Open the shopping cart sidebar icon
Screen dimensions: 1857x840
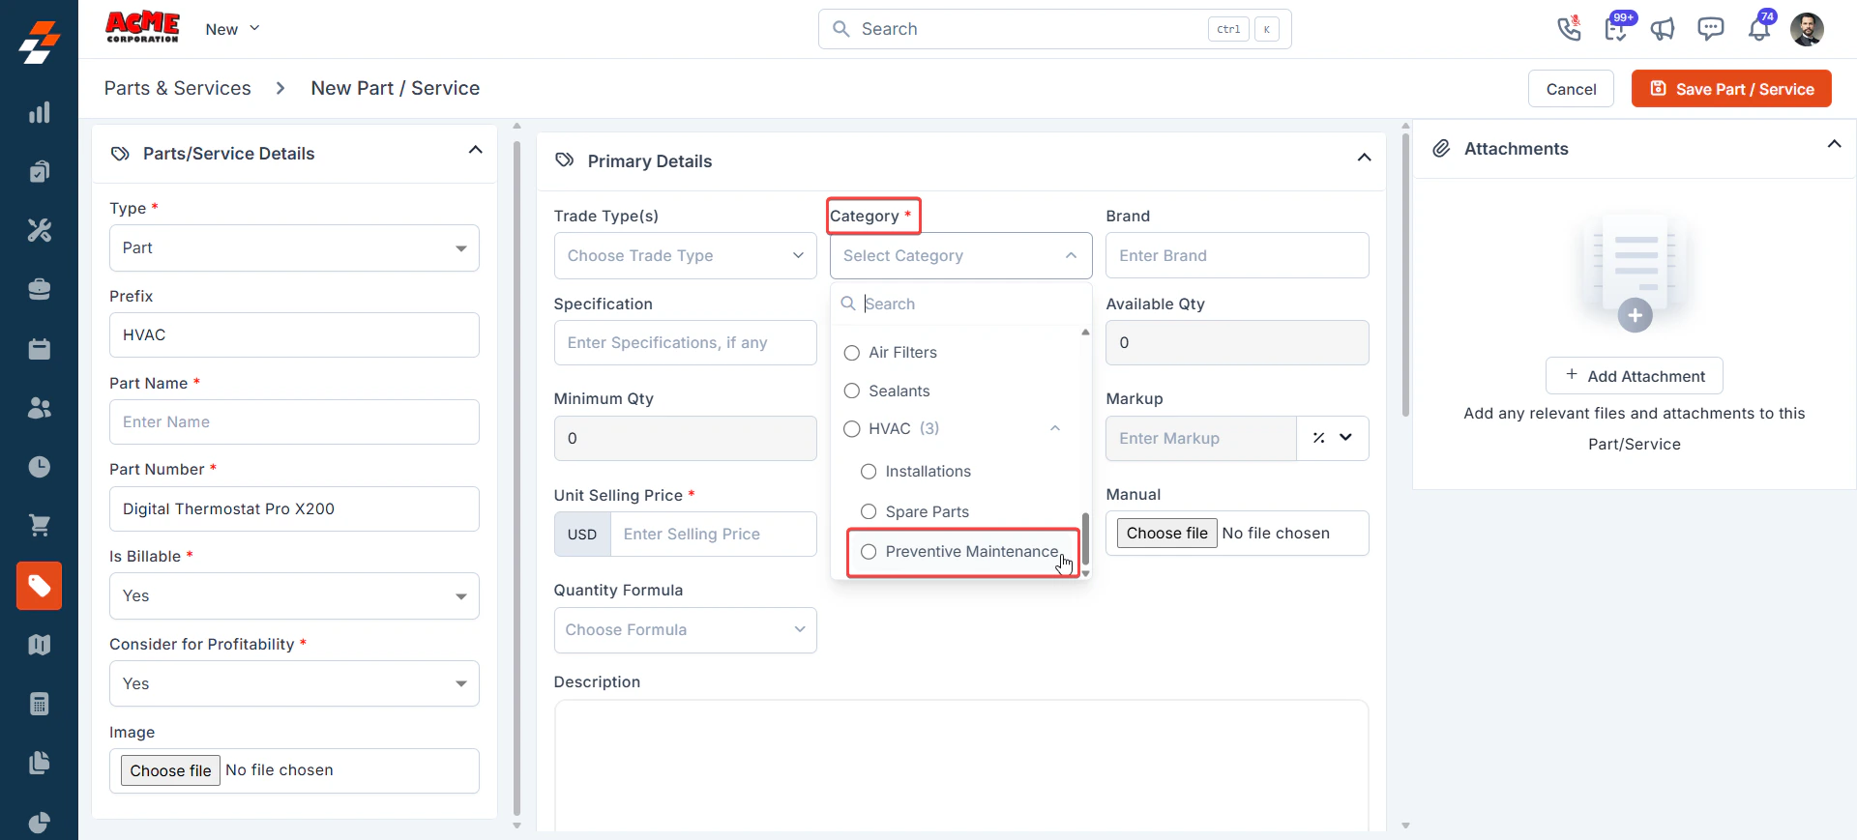point(39,526)
